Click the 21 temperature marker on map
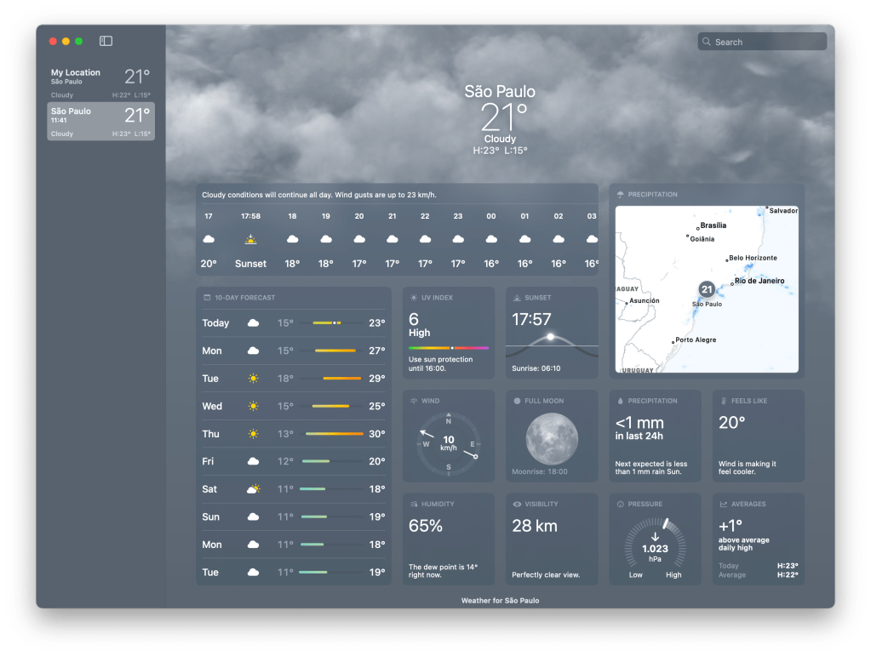Image resolution: width=871 pixels, height=656 pixels. tap(706, 289)
